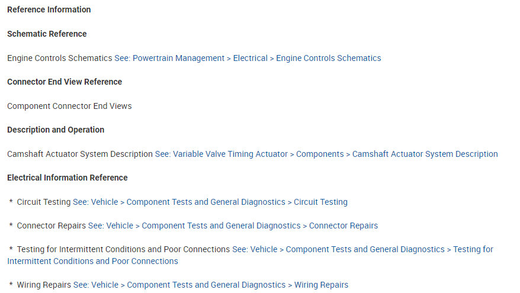Screen dimensions: 520x293
Task: Click the 'Component Connector End Views' text
Action: pos(69,106)
